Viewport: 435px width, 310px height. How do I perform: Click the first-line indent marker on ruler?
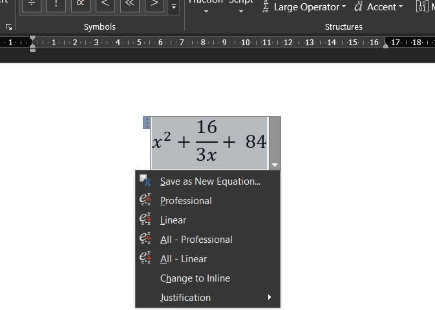pyautogui.click(x=33, y=39)
